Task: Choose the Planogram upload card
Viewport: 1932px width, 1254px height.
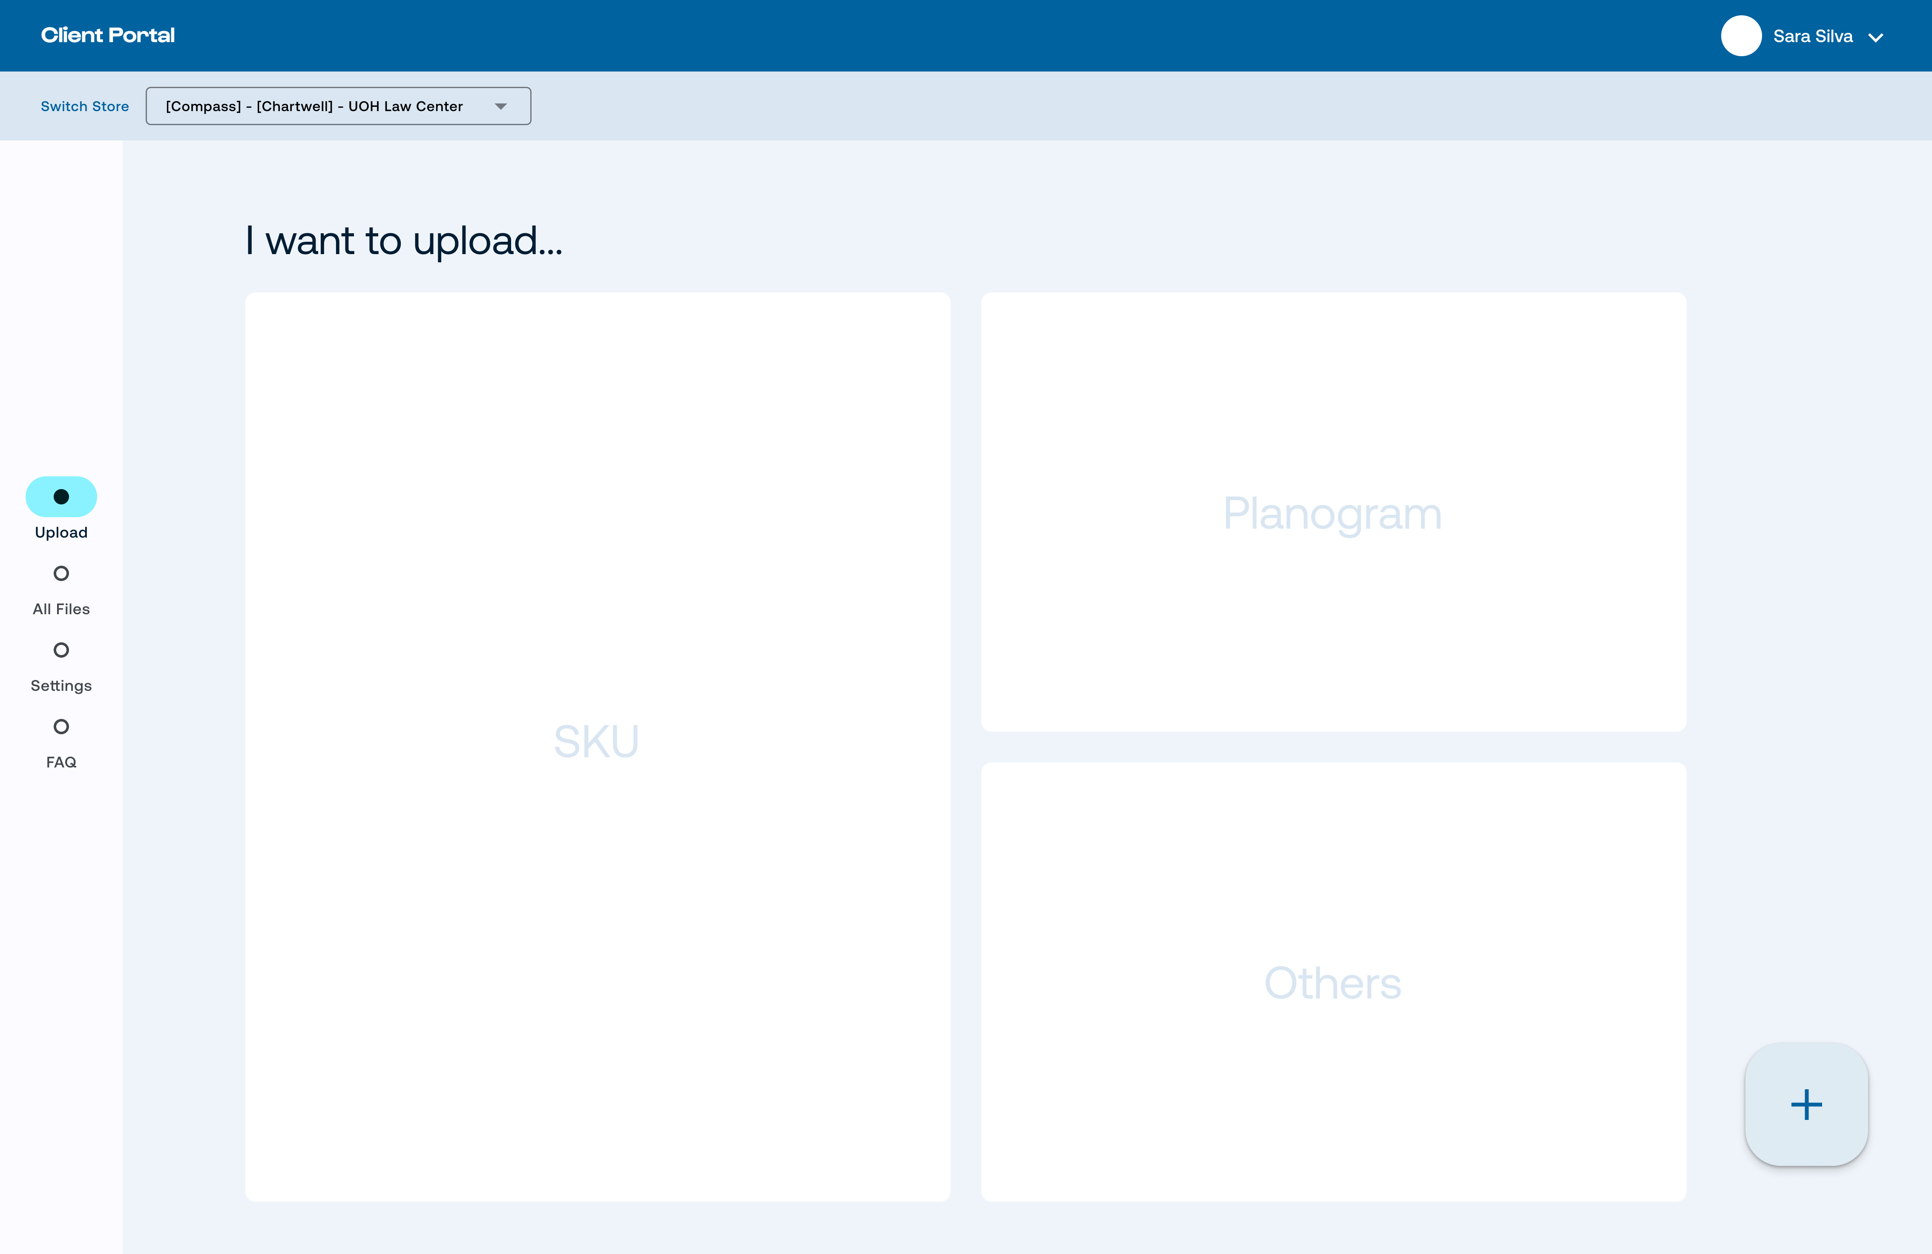Action: click(x=1334, y=512)
